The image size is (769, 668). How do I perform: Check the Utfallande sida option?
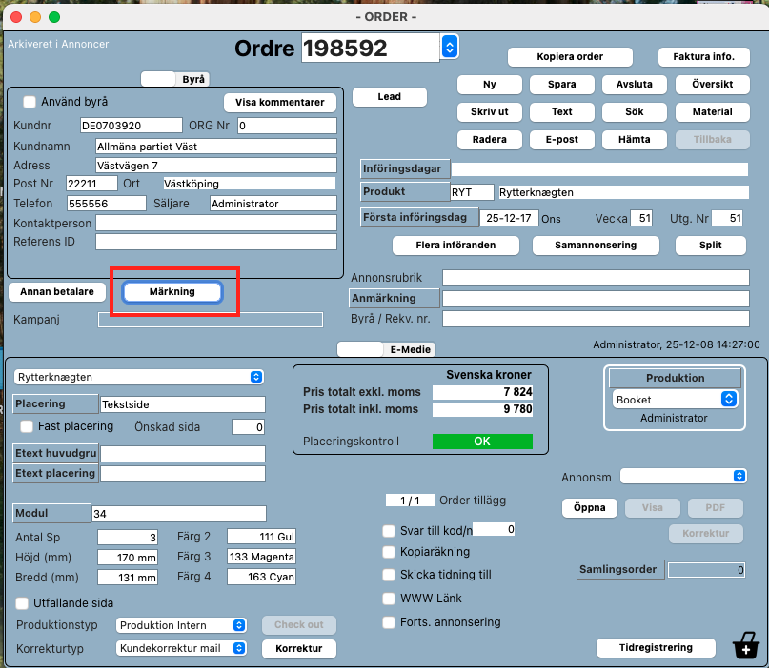point(23,603)
